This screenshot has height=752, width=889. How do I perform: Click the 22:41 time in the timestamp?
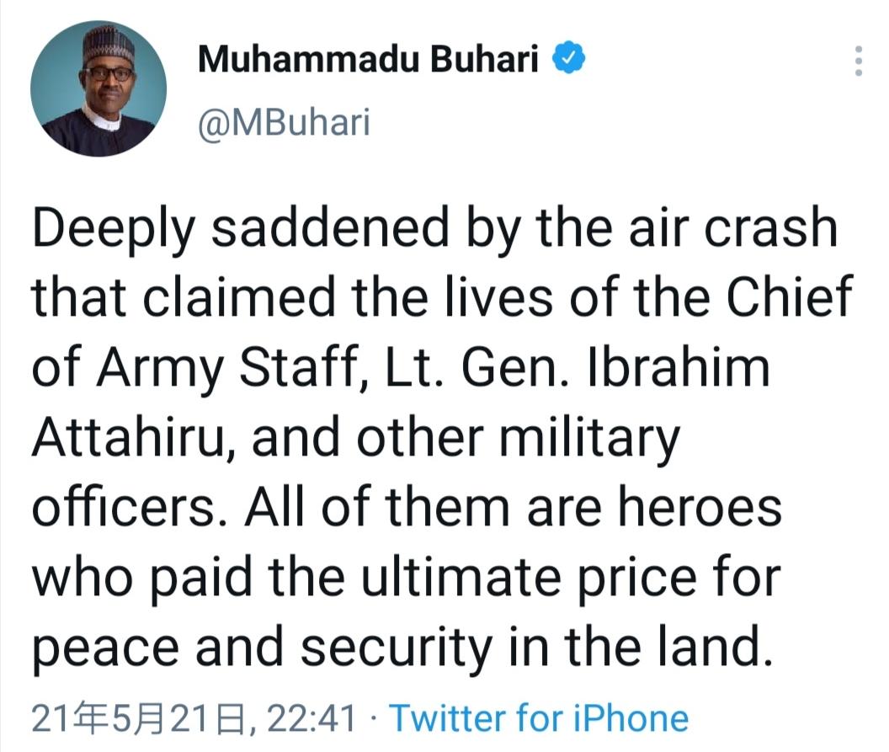(311, 718)
